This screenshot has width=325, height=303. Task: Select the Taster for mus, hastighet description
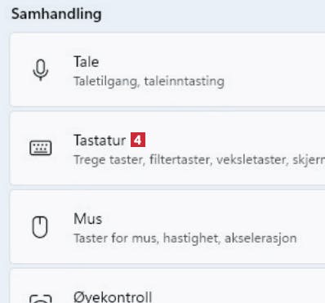click(185, 238)
